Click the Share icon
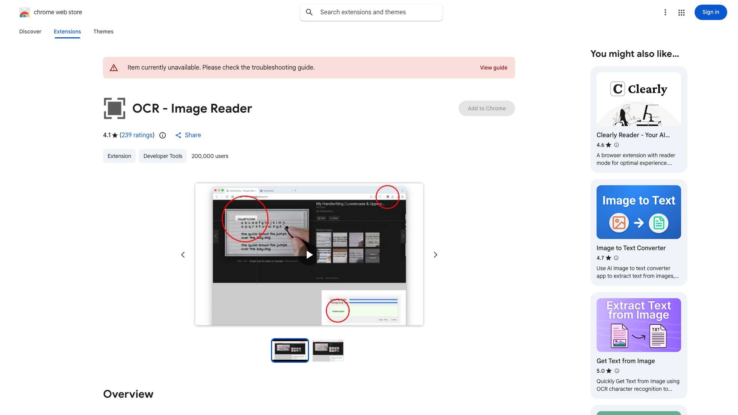This screenshot has height=415, width=738. click(x=178, y=135)
